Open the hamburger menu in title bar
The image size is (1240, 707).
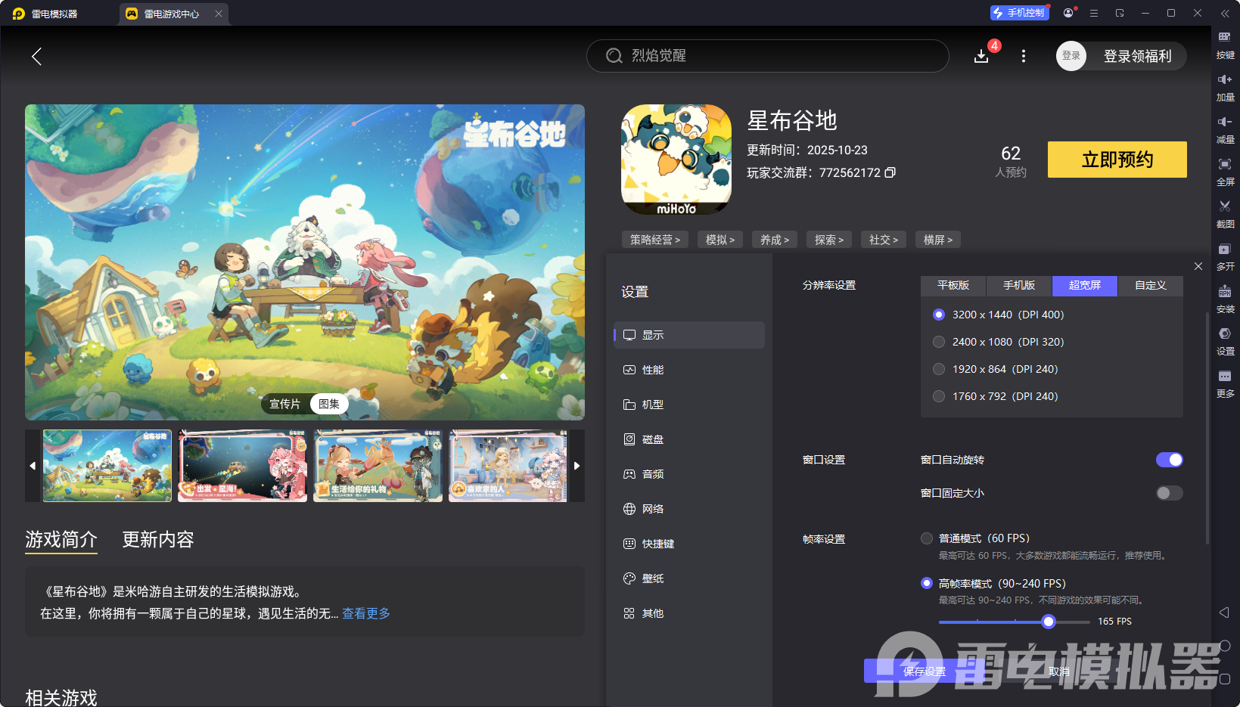click(1094, 13)
